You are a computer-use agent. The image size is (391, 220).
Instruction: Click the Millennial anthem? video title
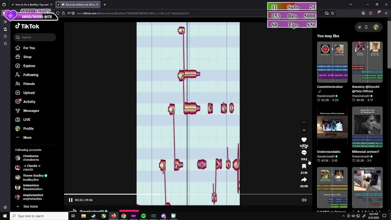tap(365, 152)
